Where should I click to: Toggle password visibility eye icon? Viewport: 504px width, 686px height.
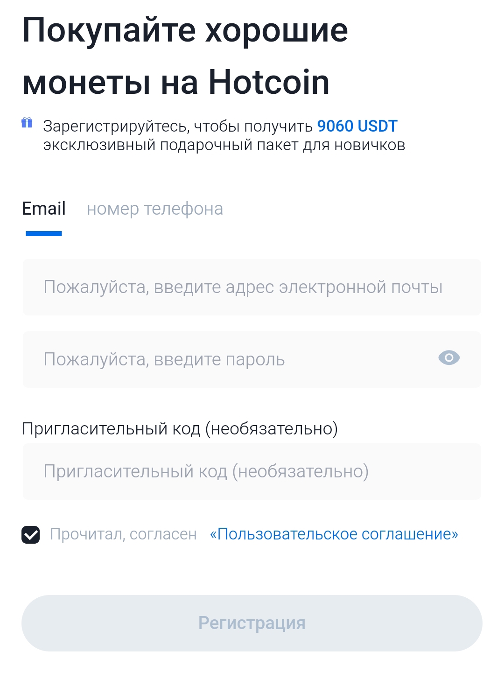tap(449, 358)
